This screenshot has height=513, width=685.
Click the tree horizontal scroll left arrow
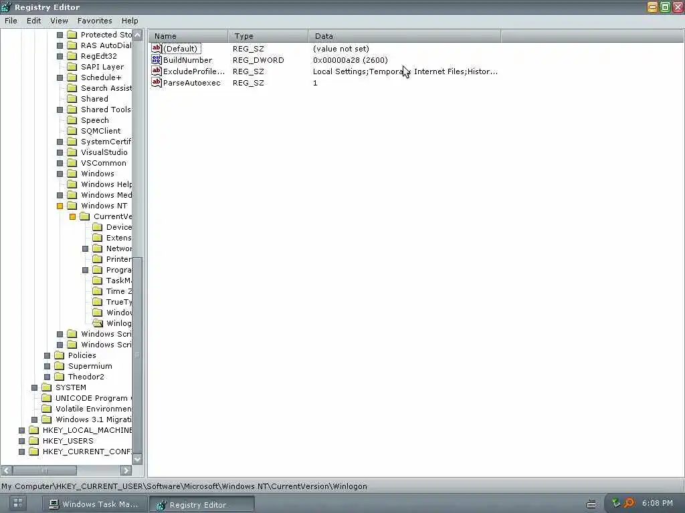7,470
